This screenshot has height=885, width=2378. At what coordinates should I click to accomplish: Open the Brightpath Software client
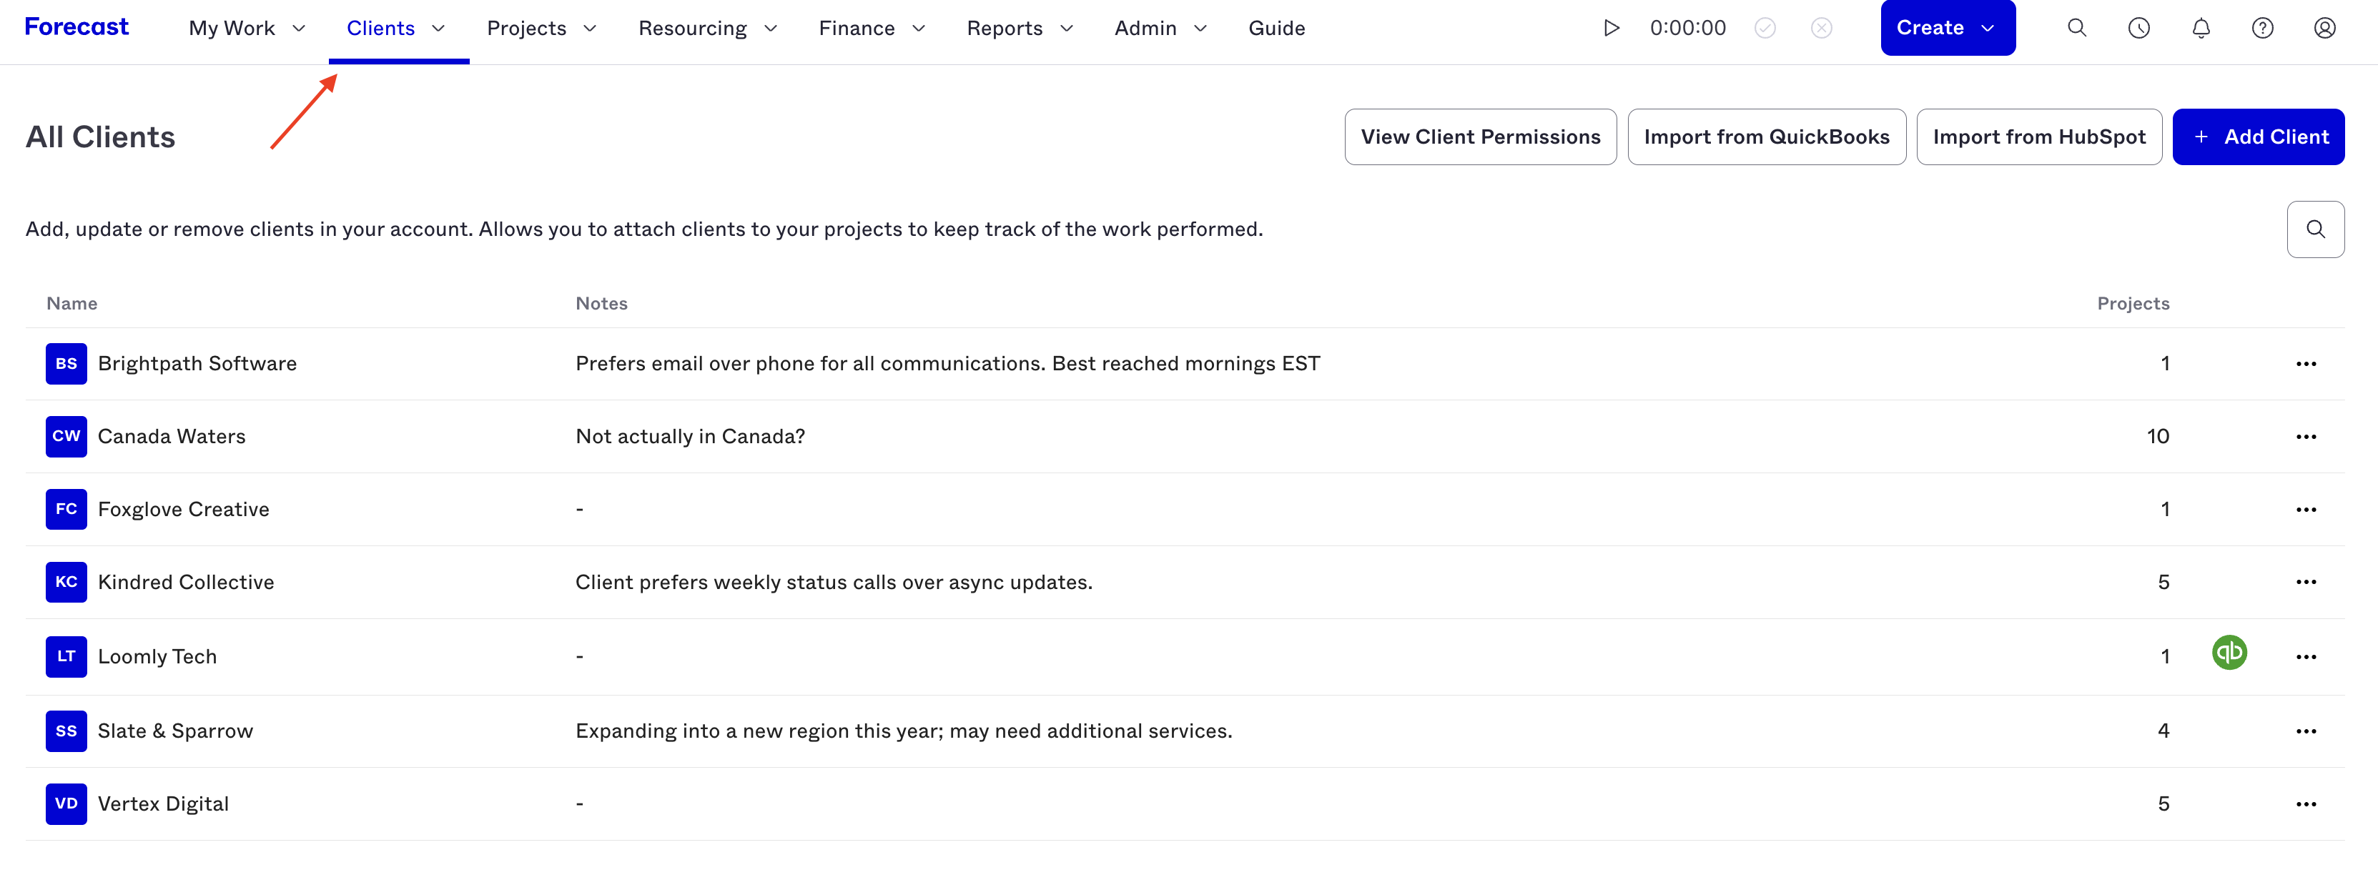pos(197,364)
